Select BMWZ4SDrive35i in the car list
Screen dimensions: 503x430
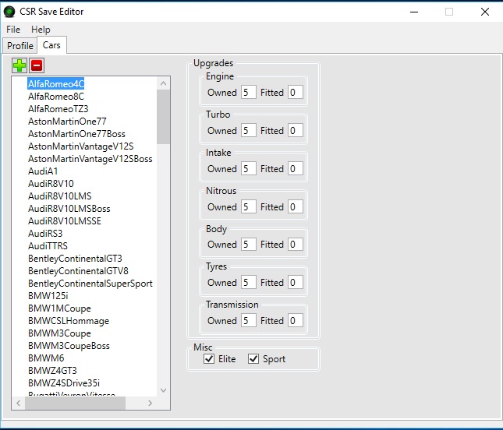pyautogui.click(x=64, y=383)
